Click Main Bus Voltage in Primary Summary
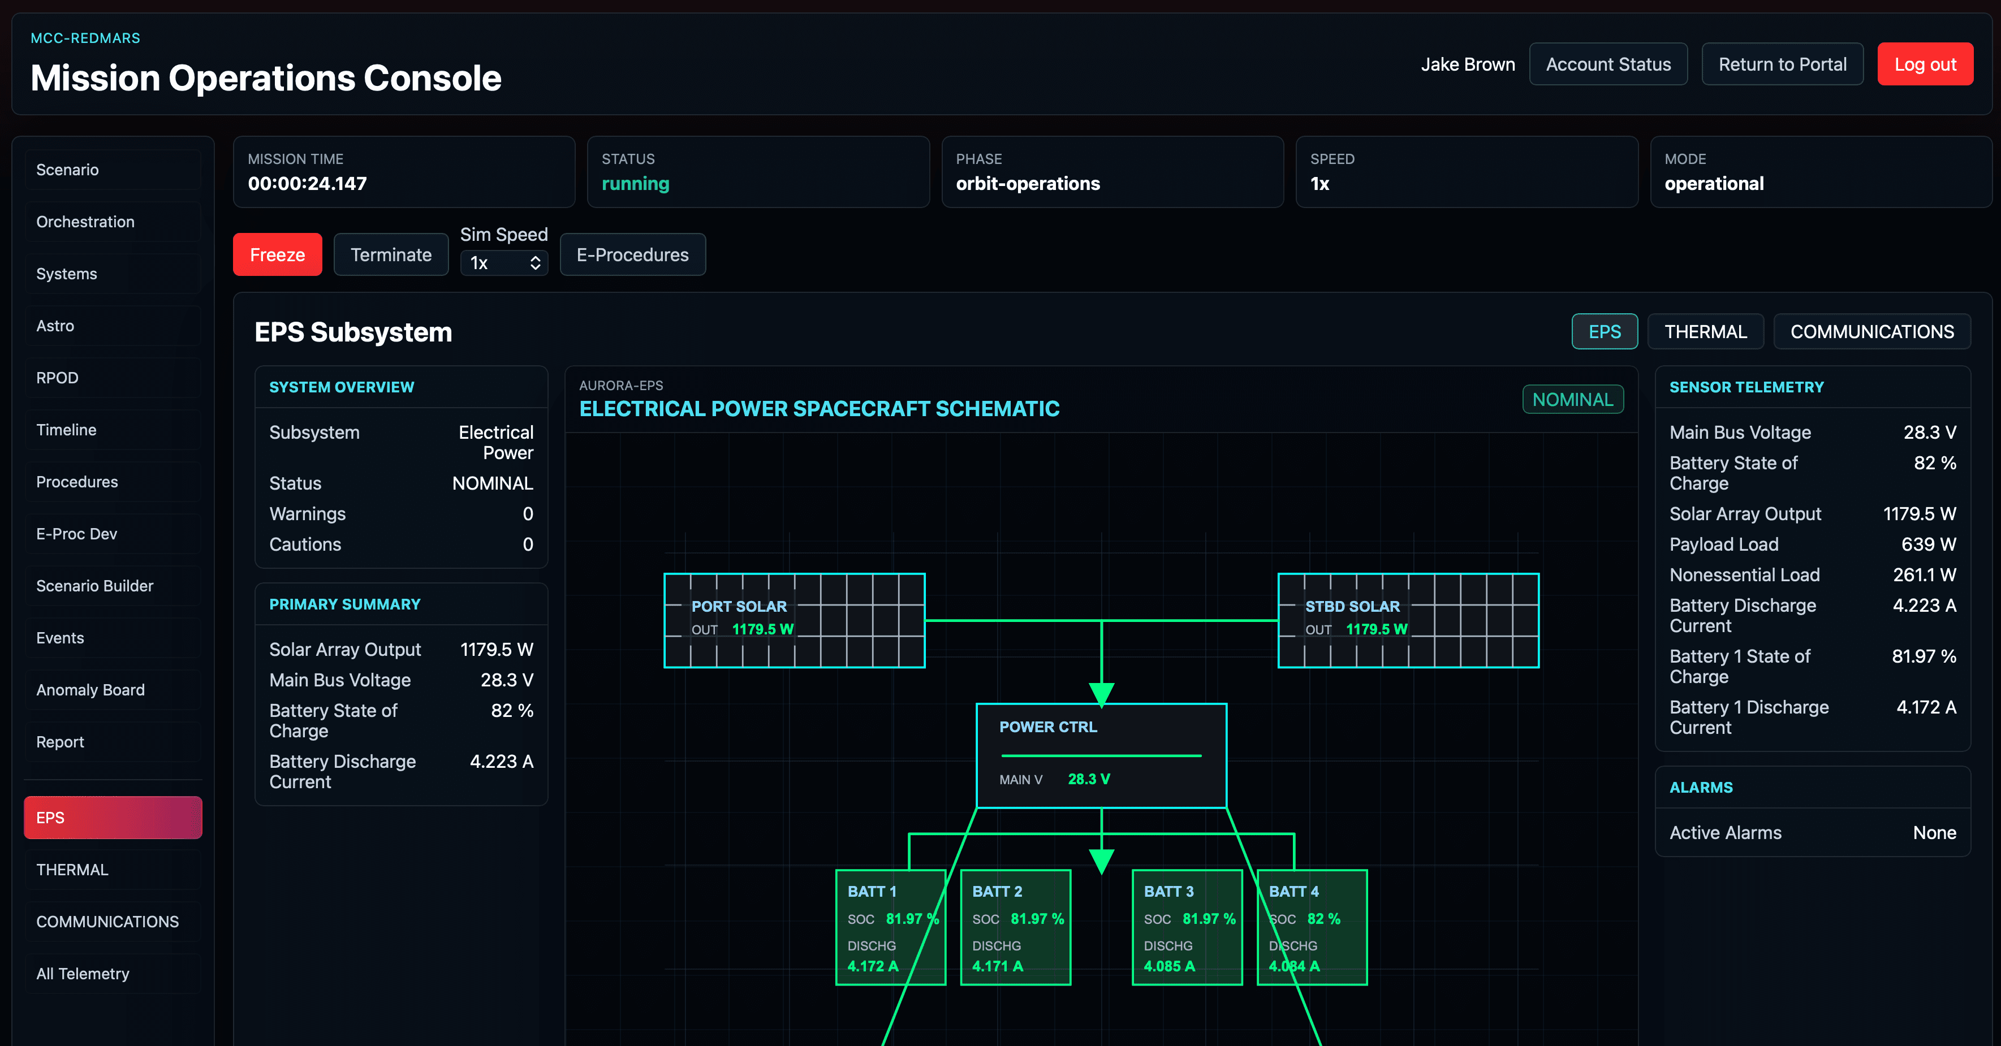The width and height of the screenshot is (2001, 1046). click(401, 680)
